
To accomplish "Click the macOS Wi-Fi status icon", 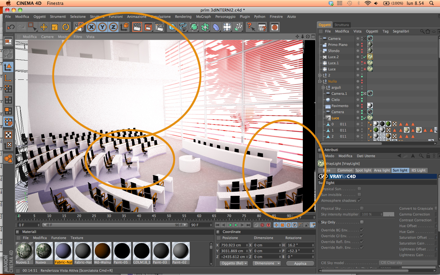I will (x=368, y=3).
